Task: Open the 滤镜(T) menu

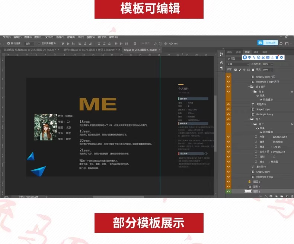Action: click(71, 37)
